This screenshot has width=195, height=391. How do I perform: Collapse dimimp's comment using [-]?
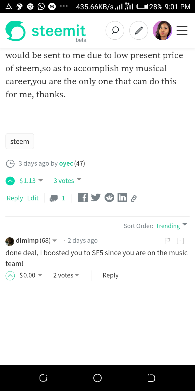click(180, 241)
